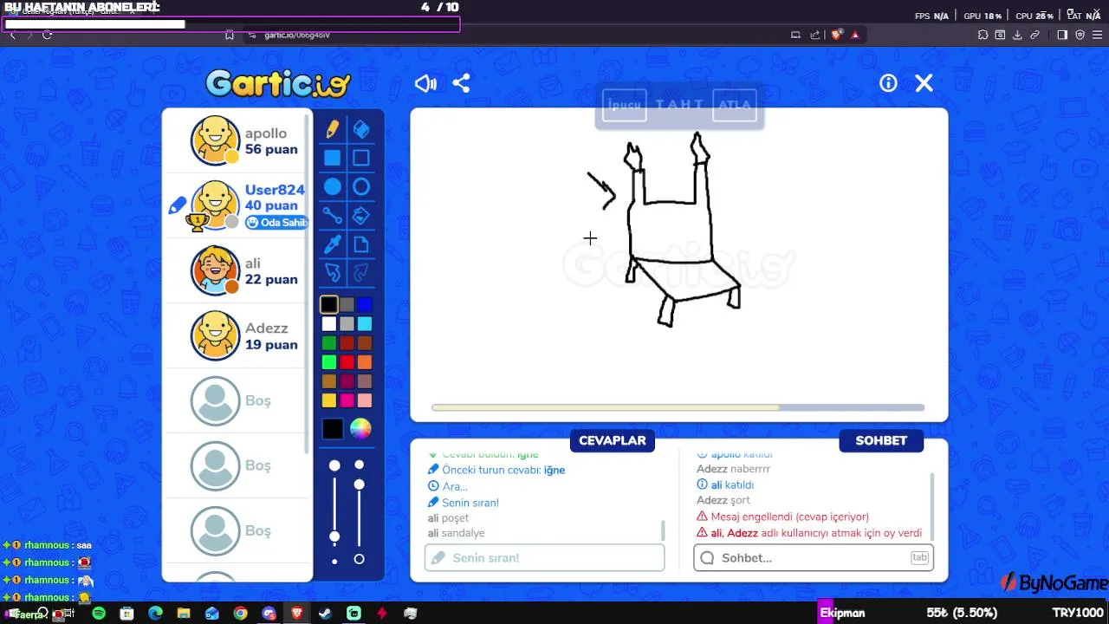Click the İpucu hint button
Screen dimensions: 1109x624
pos(624,105)
